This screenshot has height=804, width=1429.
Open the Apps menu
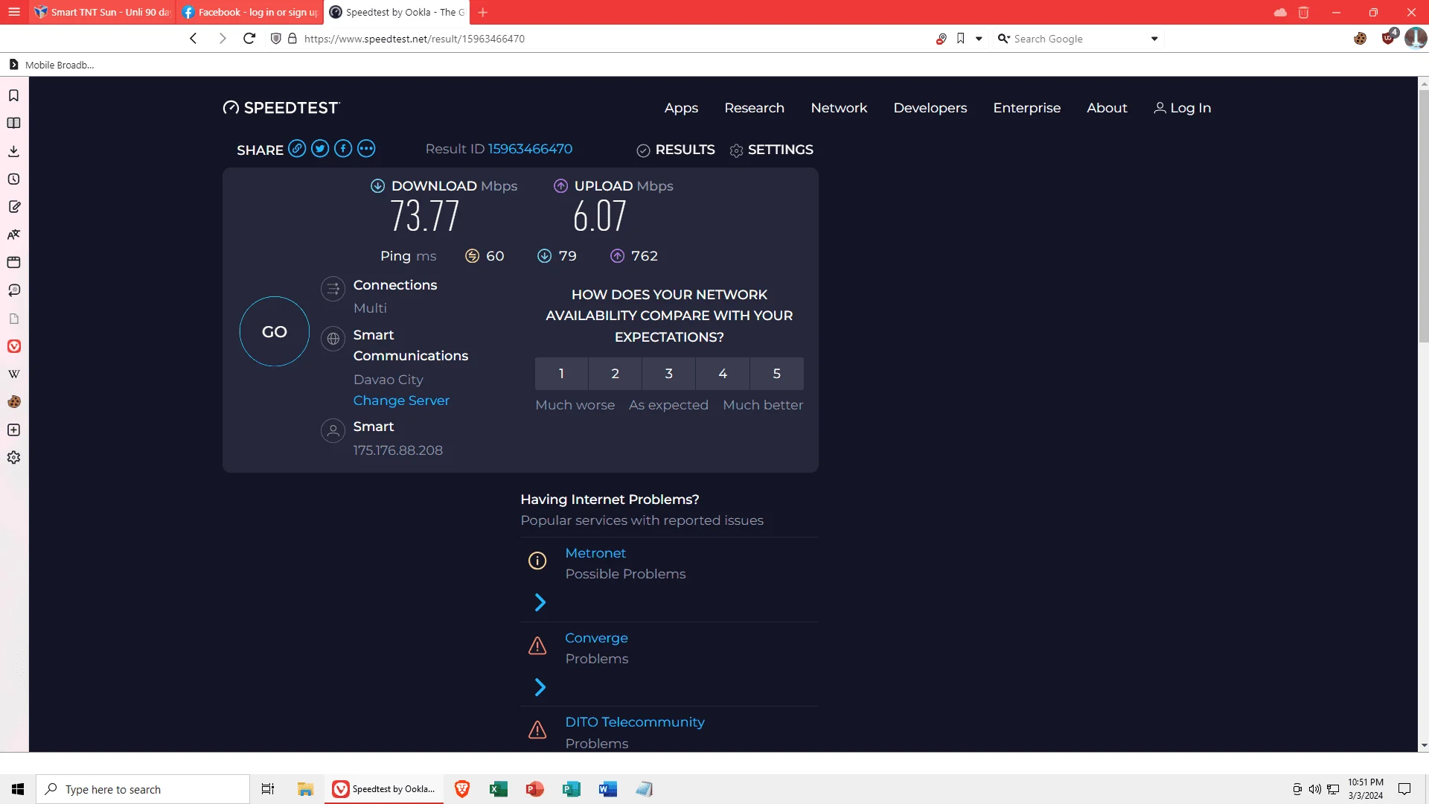pyautogui.click(x=681, y=108)
